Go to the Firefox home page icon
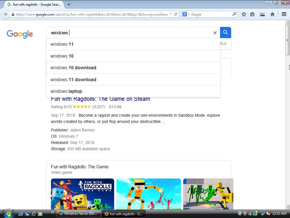This screenshot has width=290, height=218. point(272,14)
